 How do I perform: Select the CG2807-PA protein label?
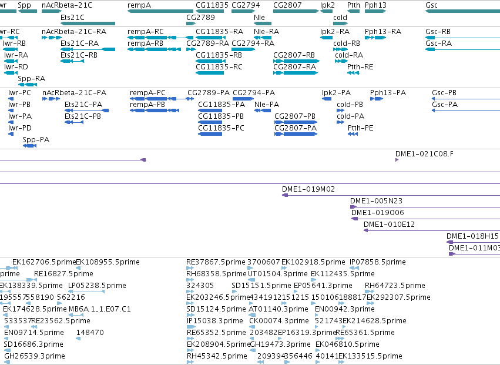pos(296,128)
